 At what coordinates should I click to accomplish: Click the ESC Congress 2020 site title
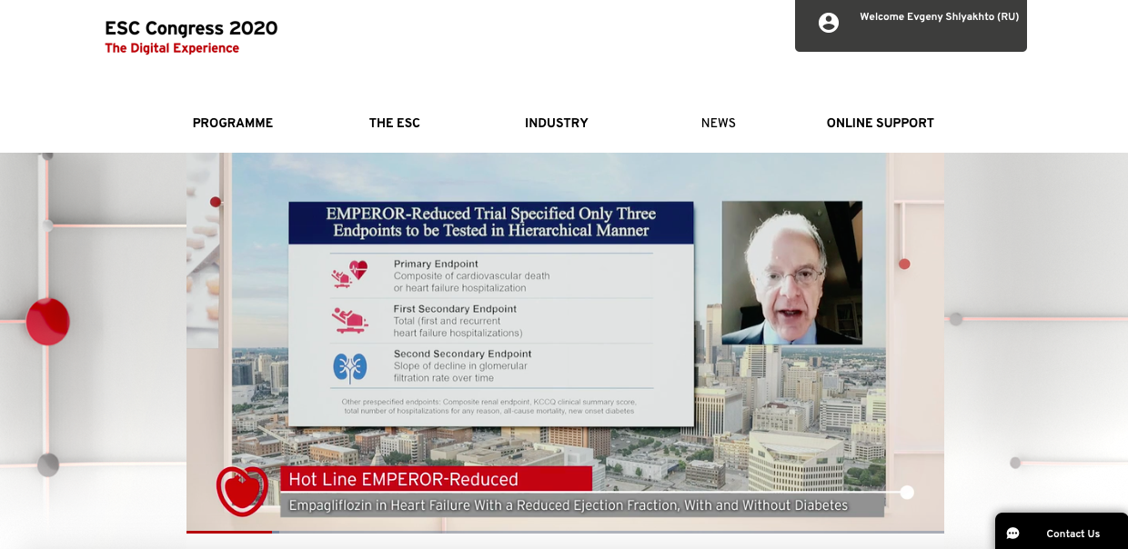(x=191, y=28)
